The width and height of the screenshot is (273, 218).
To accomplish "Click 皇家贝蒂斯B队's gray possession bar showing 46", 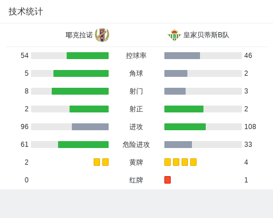I will [182, 56].
